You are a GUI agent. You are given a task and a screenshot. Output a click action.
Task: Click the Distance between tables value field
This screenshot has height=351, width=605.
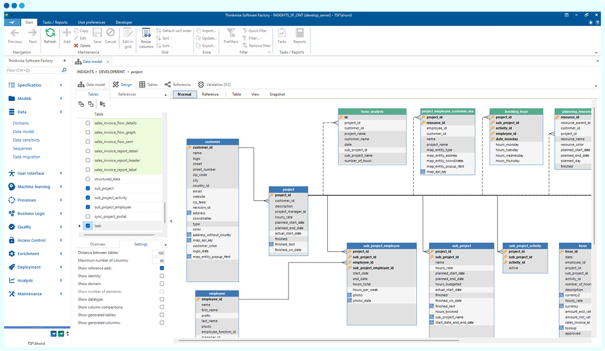(159, 253)
